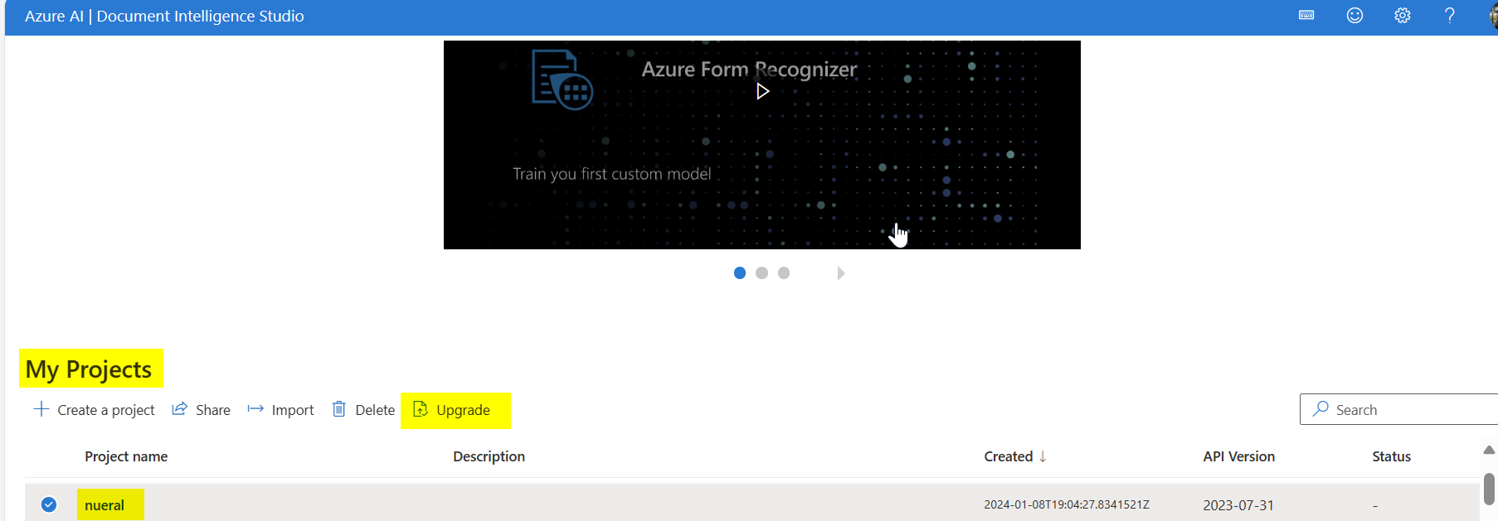Click the Azure AI Document Intelligence Studio title
Image resolution: width=1498 pixels, height=521 pixels.
click(164, 16)
